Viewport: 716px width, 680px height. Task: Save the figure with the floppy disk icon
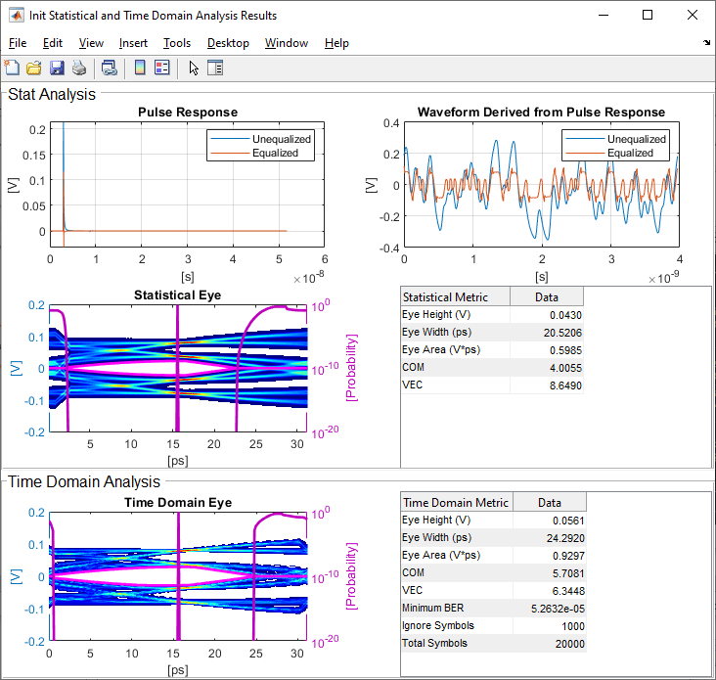click(x=57, y=68)
